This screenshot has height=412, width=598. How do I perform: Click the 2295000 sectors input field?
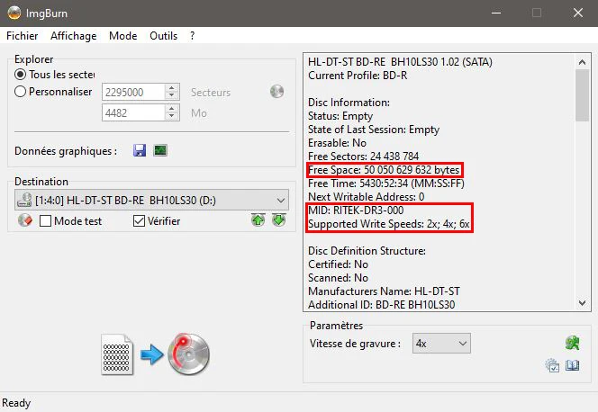point(133,92)
